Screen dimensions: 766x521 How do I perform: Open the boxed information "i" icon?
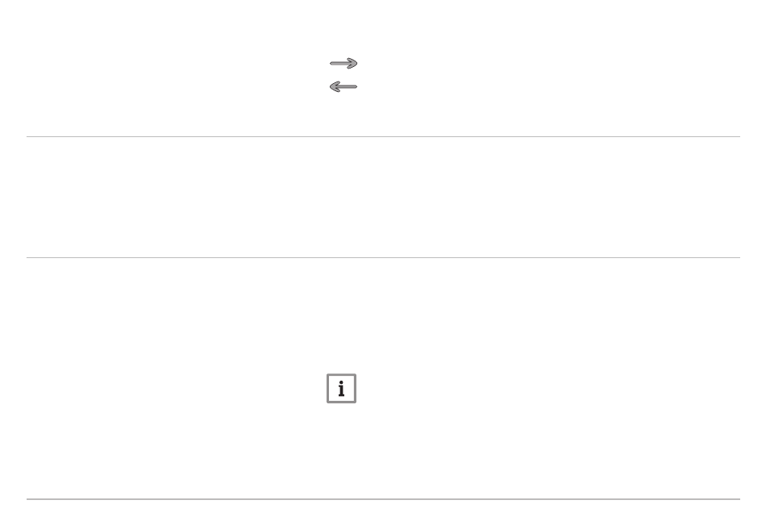[x=342, y=389]
